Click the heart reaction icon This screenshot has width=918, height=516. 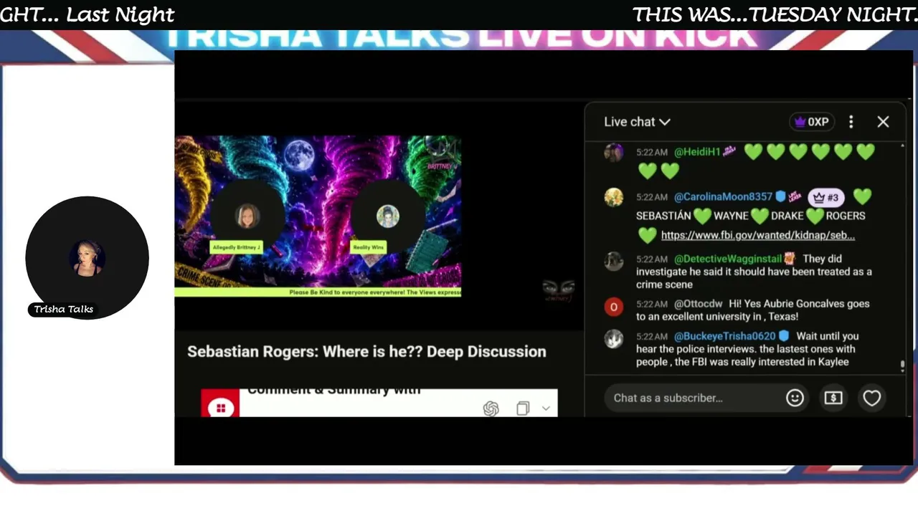[871, 398]
